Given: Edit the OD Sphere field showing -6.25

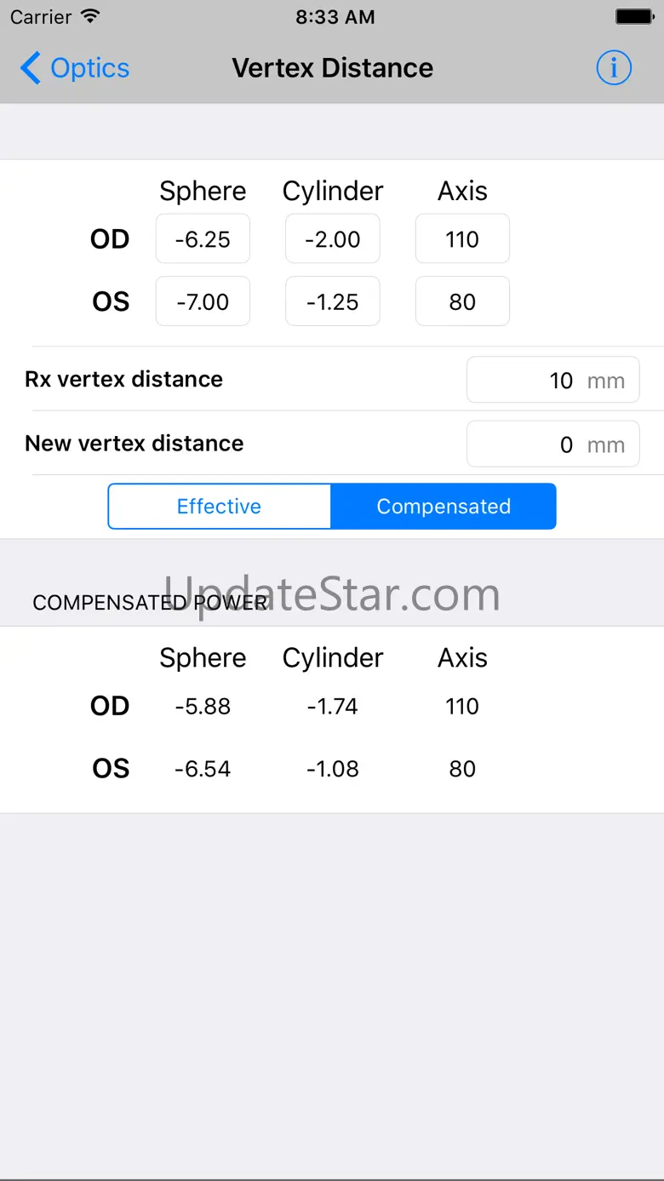Looking at the screenshot, I should pos(203,239).
